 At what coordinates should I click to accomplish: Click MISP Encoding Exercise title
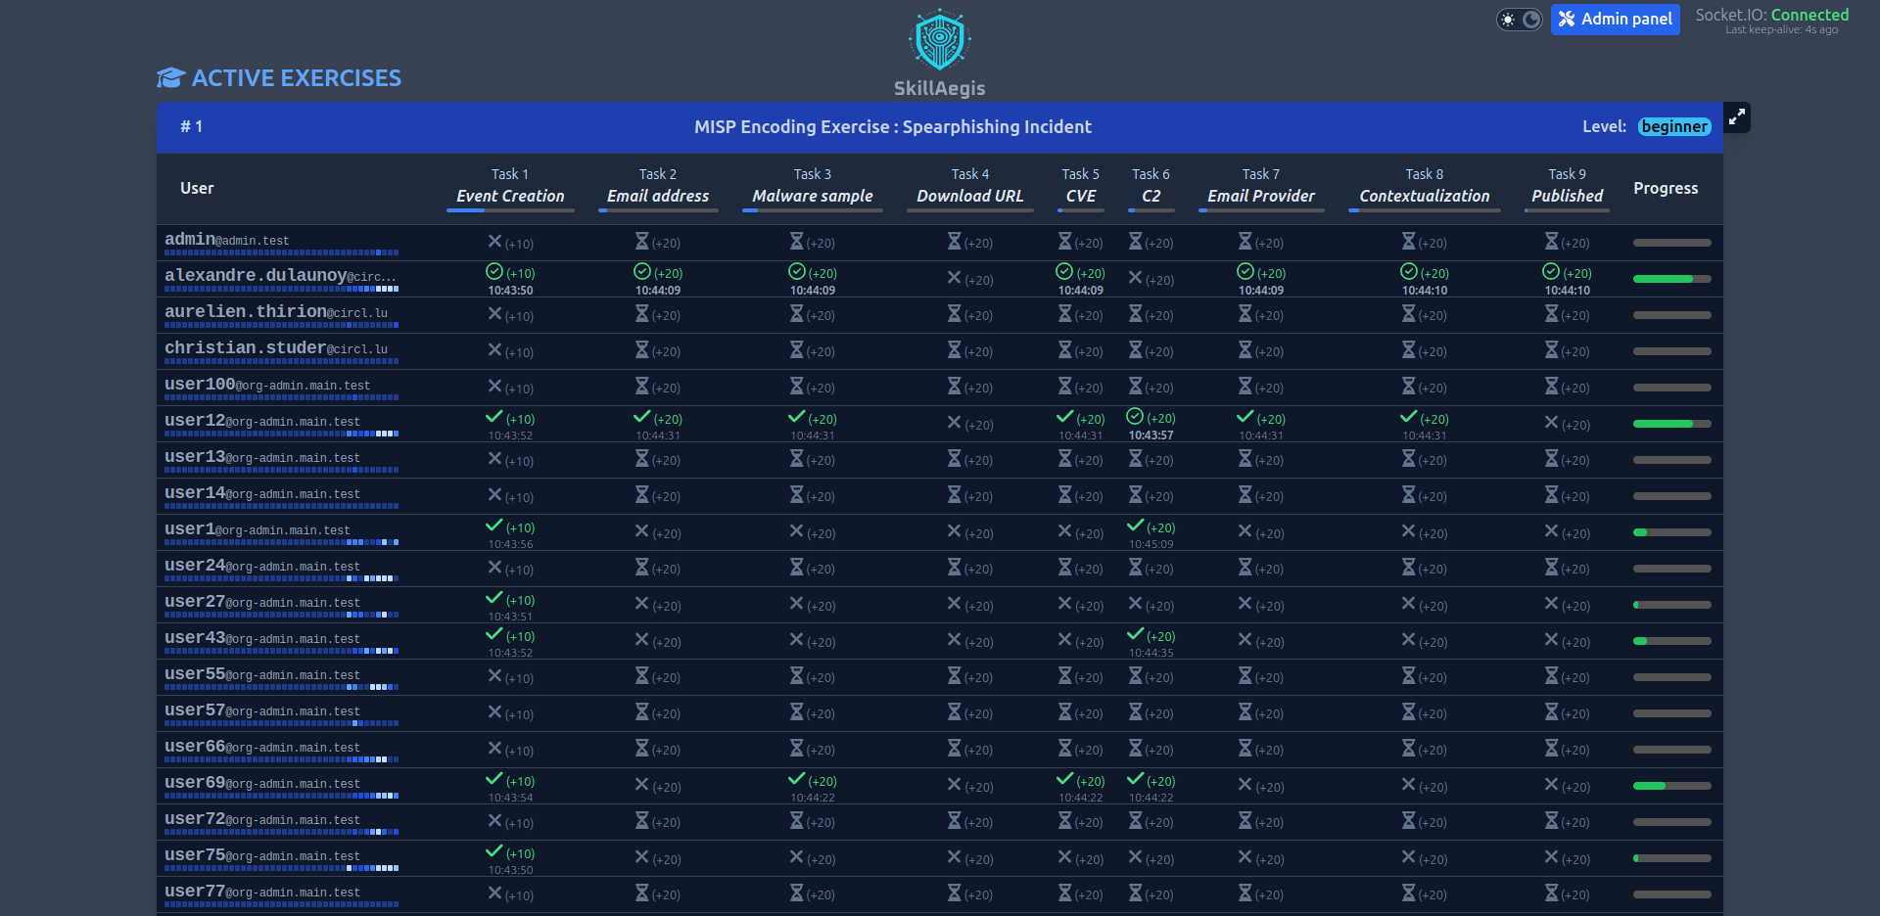coord(893,127)
